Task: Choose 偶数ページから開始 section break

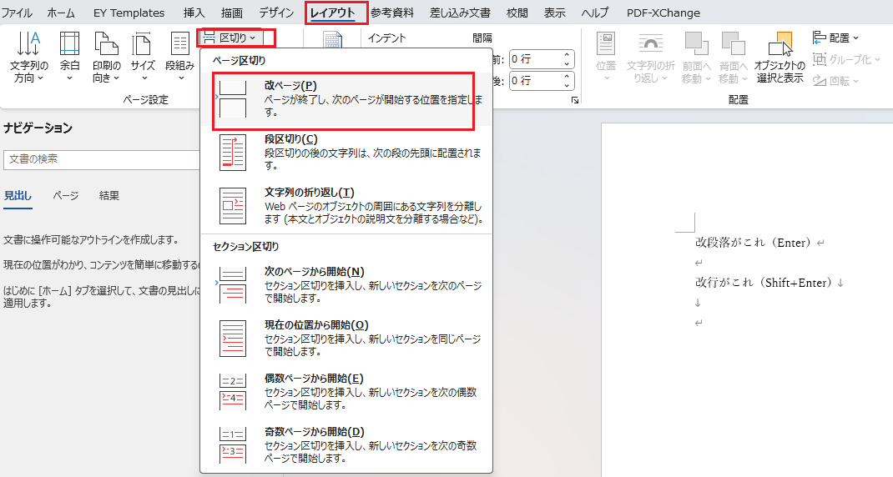Action: click(x=344, y=391)
